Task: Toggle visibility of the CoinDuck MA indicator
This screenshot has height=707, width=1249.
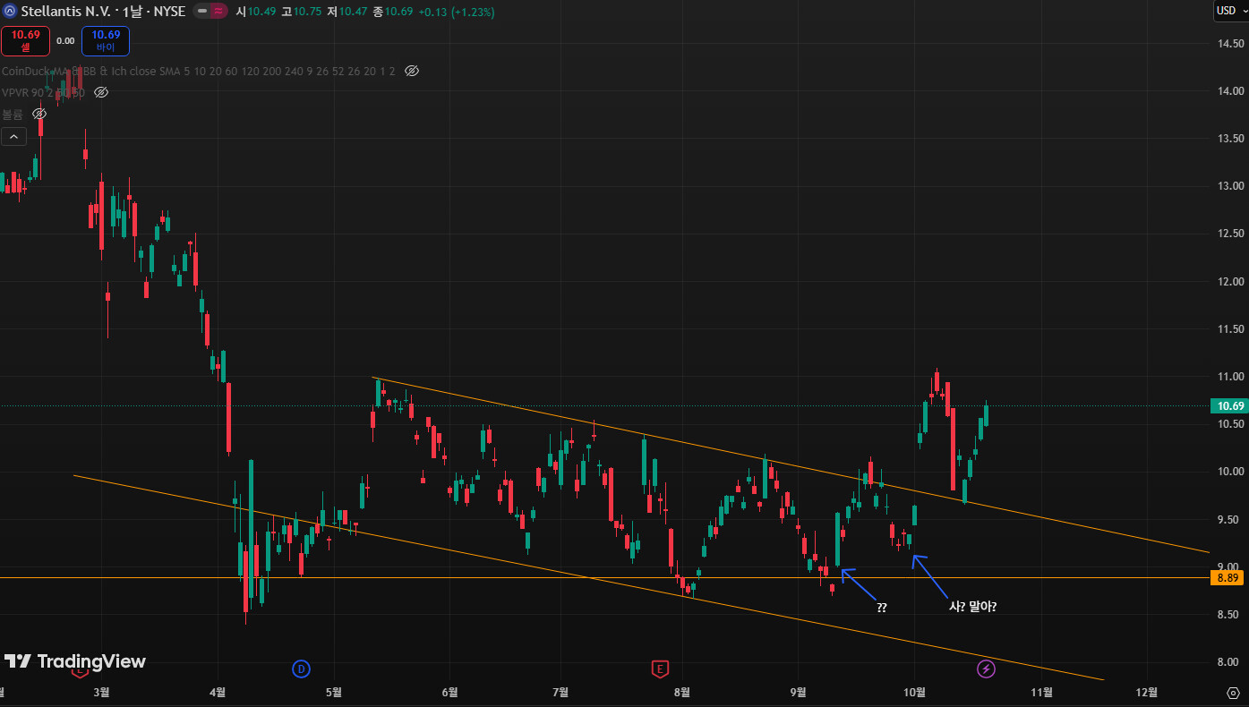Action: click(412, 71)
